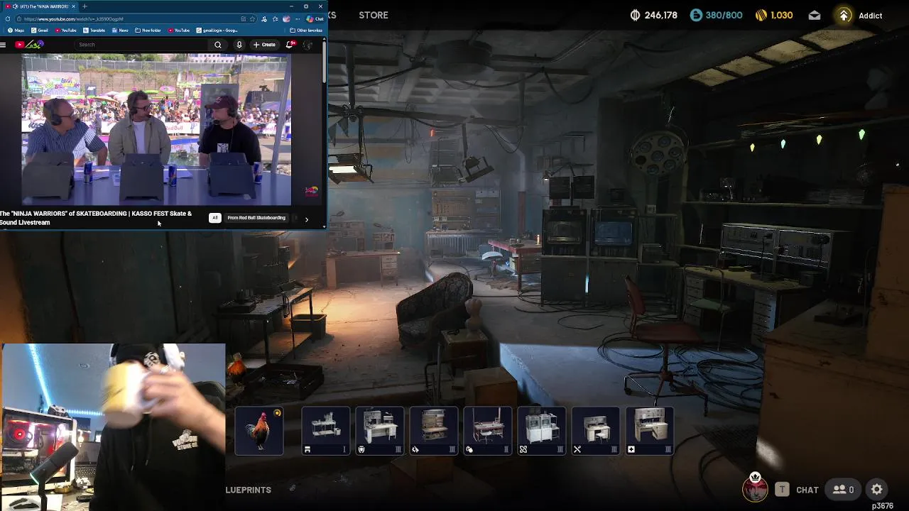Click the Addict profile name

871,16
